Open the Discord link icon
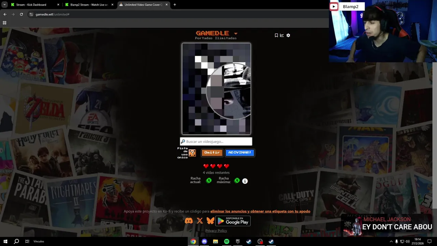This screenshot has height=246, width=437. [x=188, y=221]
